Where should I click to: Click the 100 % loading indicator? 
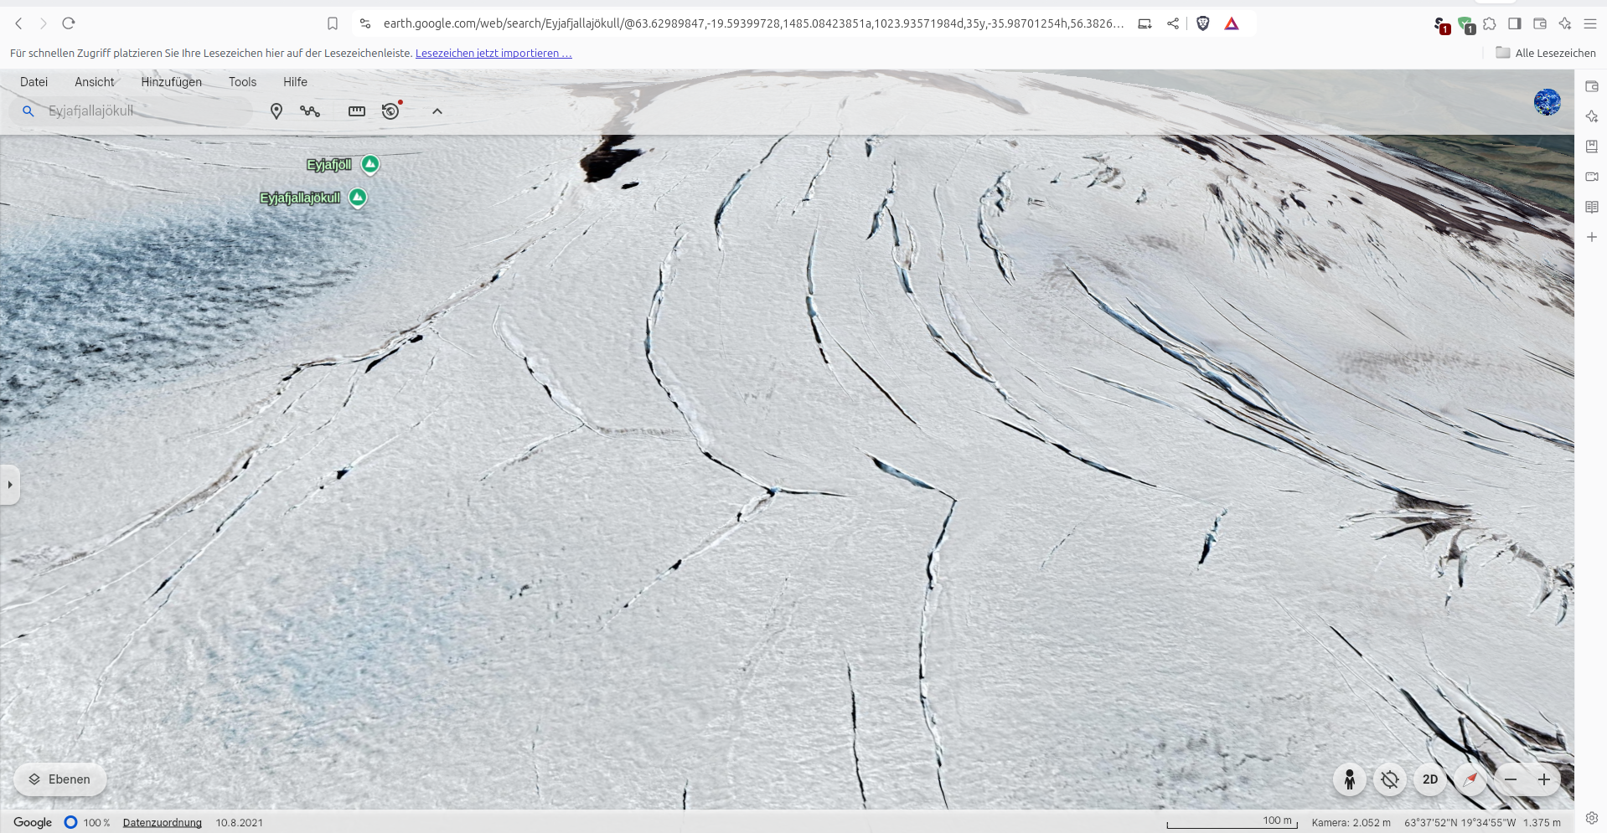click(87, 823)
